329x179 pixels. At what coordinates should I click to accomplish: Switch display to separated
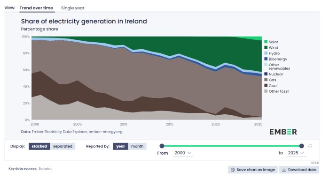click(x=63, y=146)
